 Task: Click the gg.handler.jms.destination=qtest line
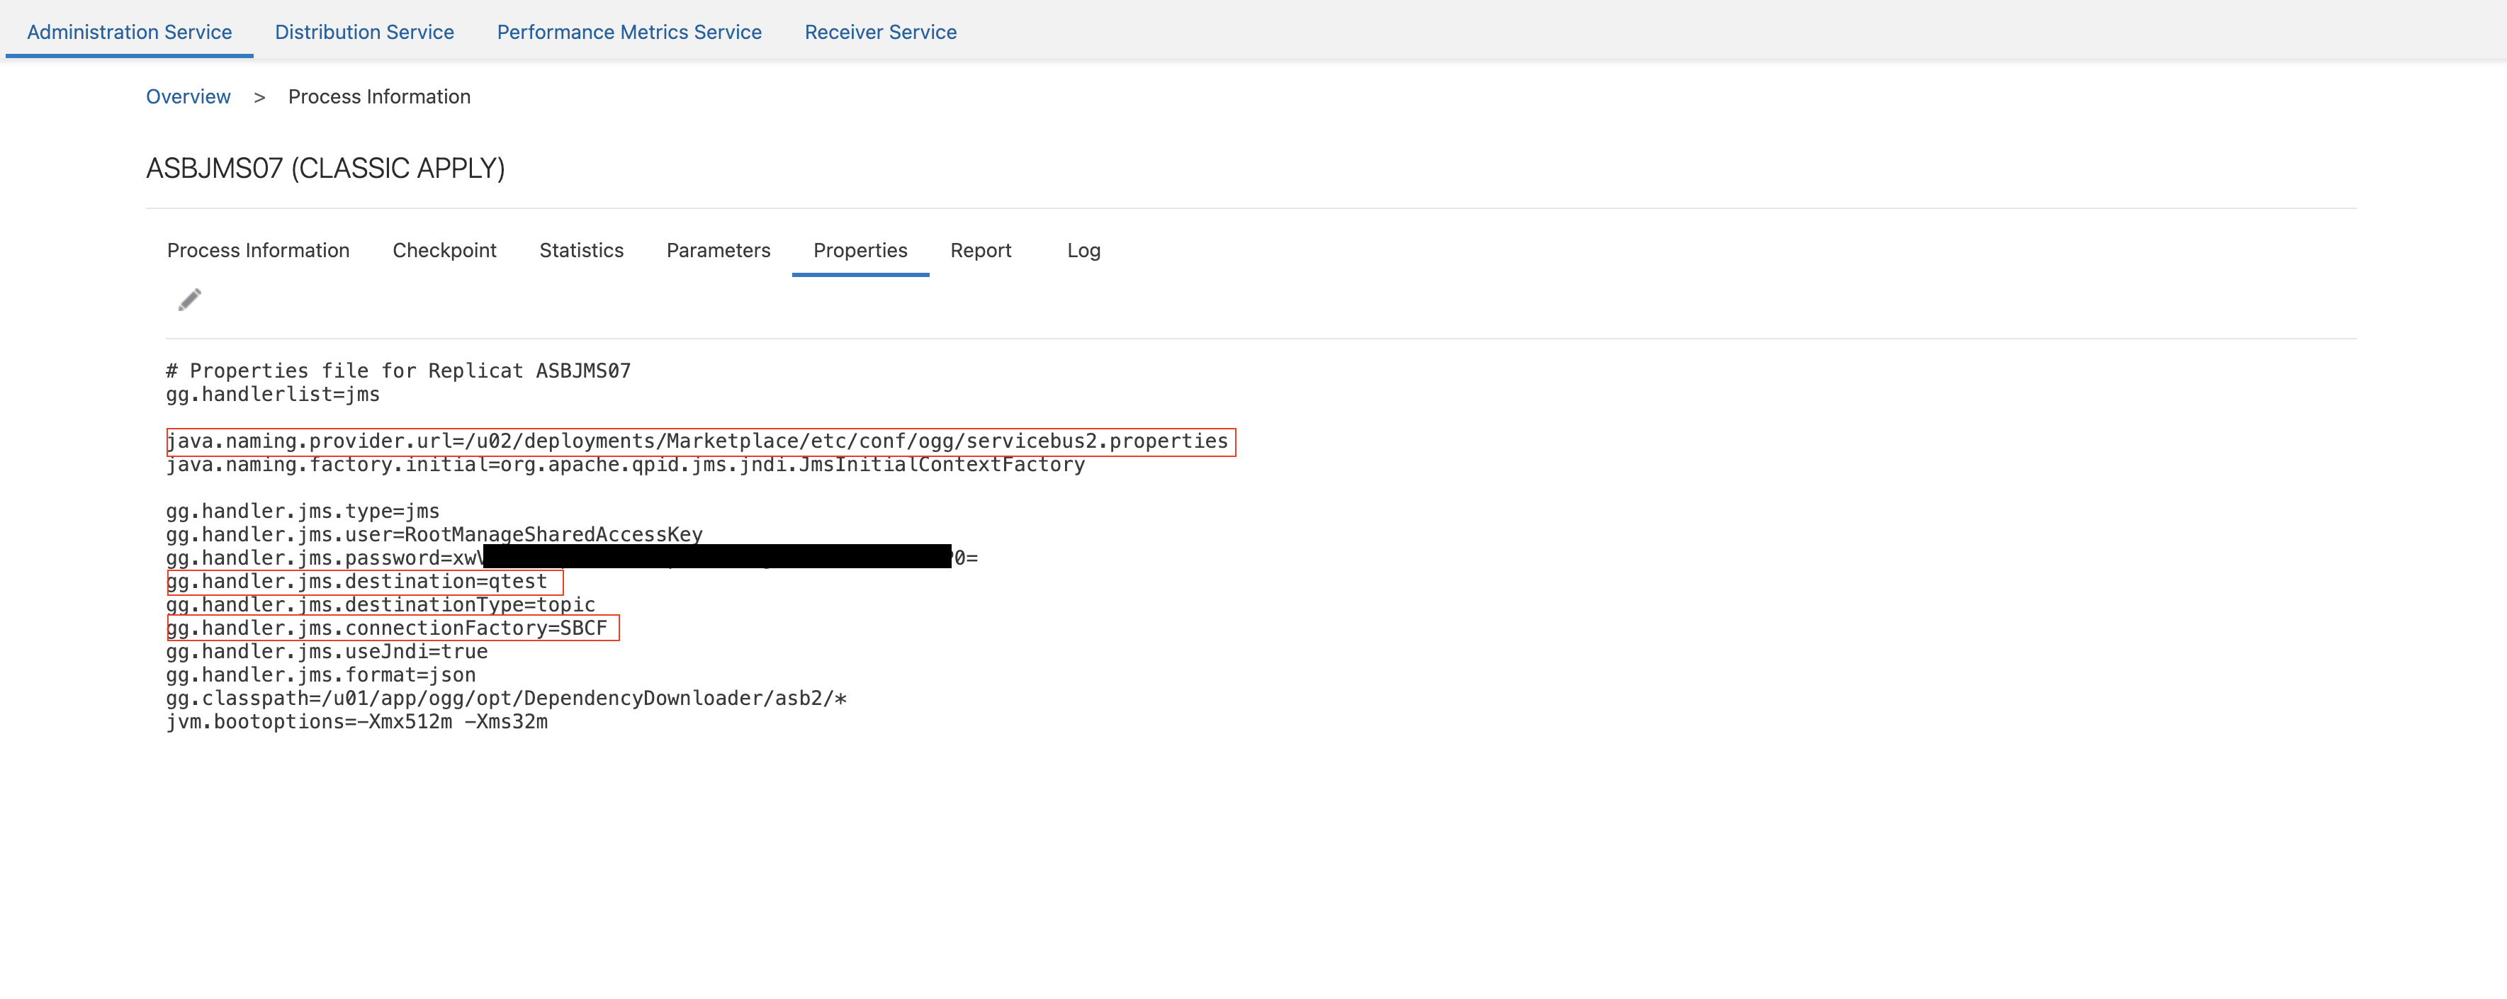[357, 582]
